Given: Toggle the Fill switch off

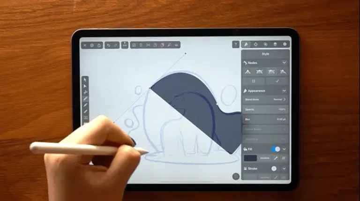Looking at the screenshot, I should tap(276, 149).
